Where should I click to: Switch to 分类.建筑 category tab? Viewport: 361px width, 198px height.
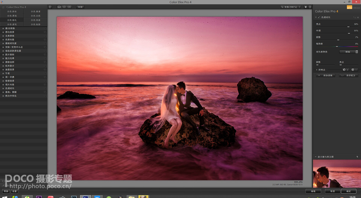(x=12, y=24)
